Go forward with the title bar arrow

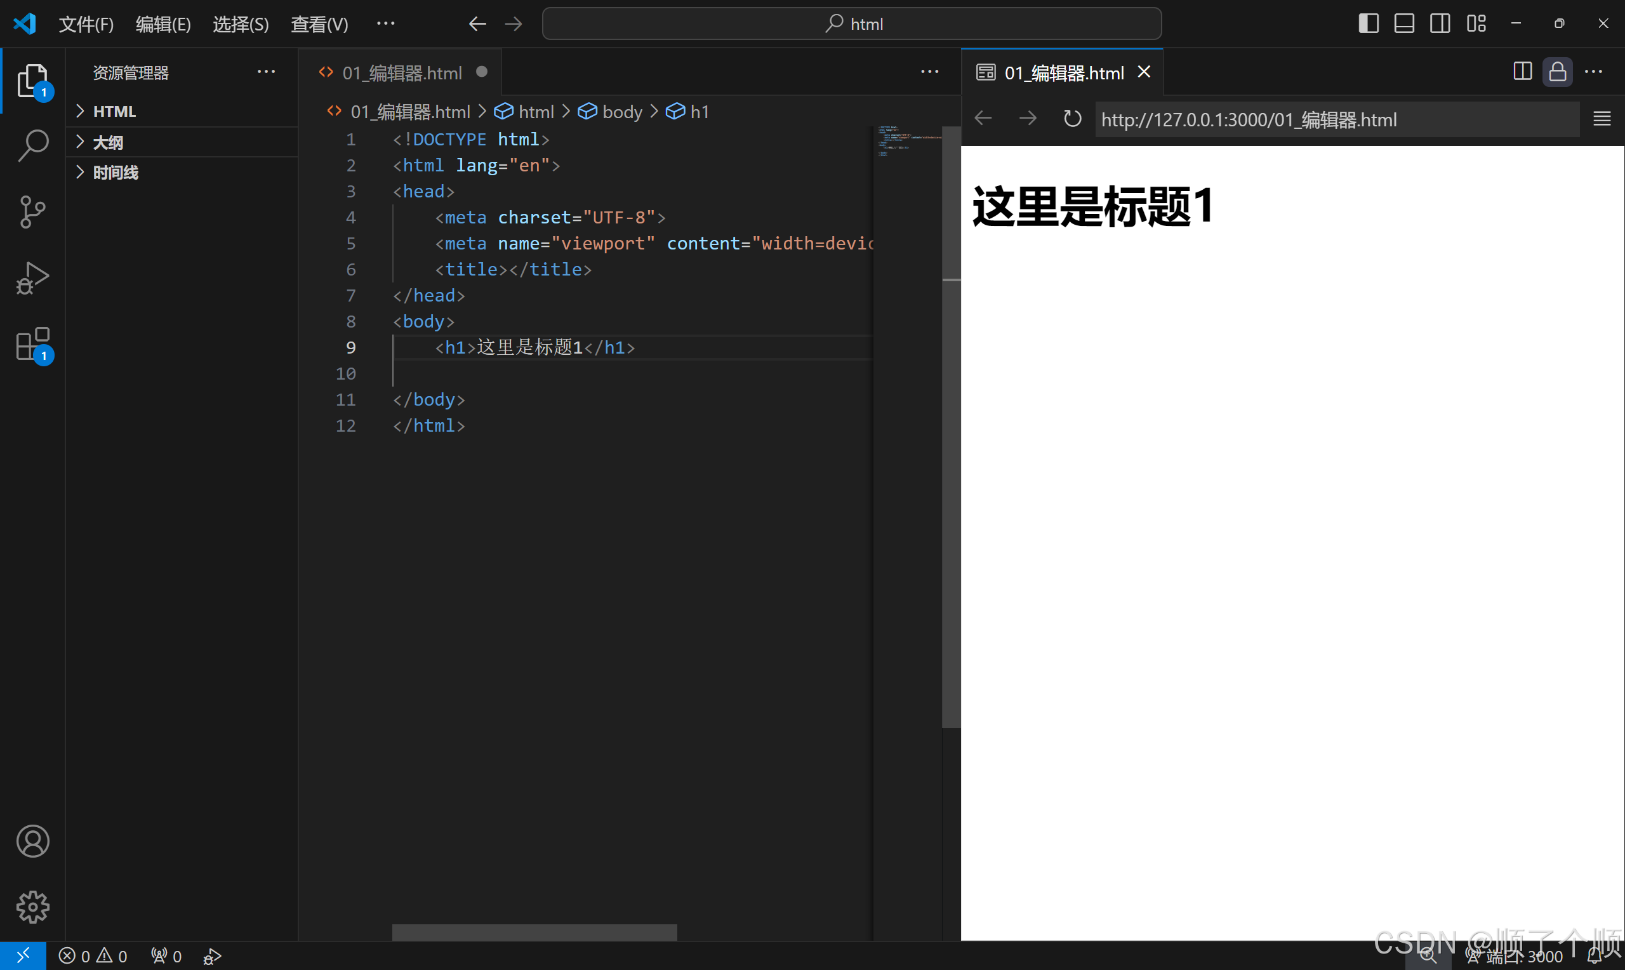click(x=514, y=24)
